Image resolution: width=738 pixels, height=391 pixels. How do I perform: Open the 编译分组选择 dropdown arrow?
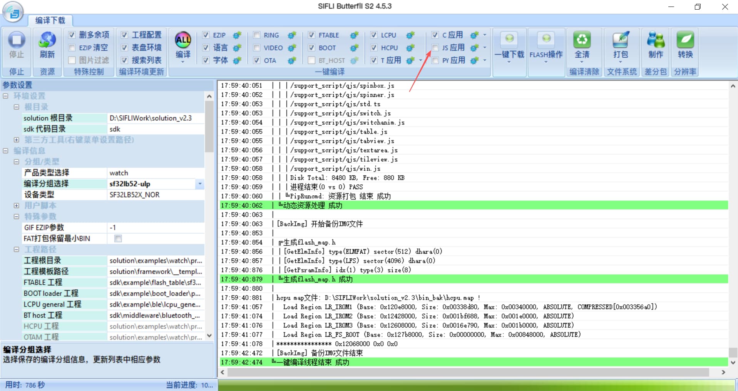(200, 184)
